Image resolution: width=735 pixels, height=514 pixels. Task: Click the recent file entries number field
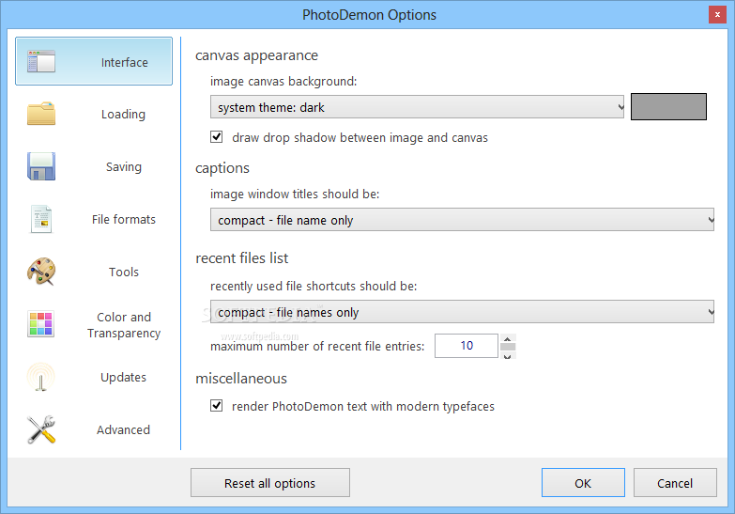(x=467, y=346)
